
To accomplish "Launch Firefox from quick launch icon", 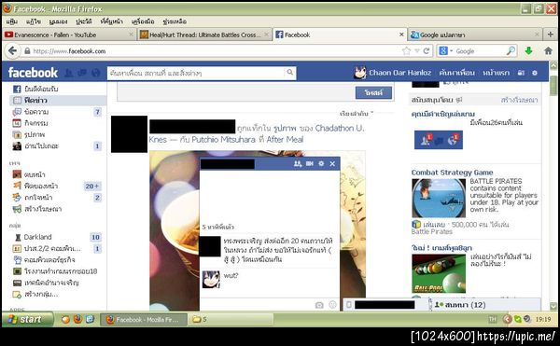I will tap(77, 319).
